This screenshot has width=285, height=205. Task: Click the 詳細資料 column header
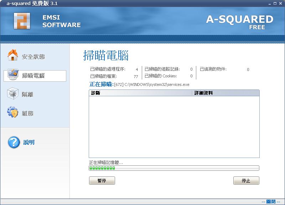coord(226,93)
